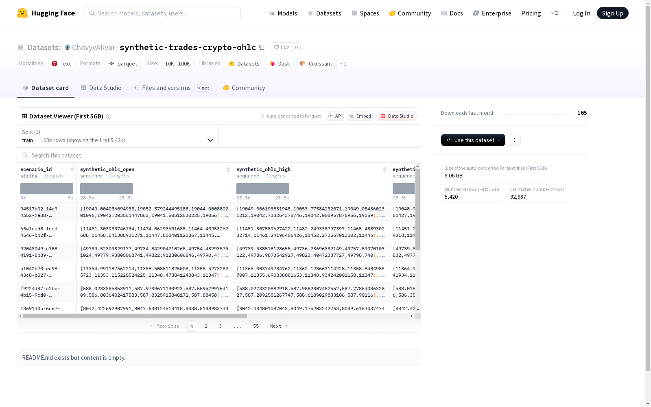Screen dimensions: 651x407
Task: Click the page 1 button
Action: (x=192, y=326)
